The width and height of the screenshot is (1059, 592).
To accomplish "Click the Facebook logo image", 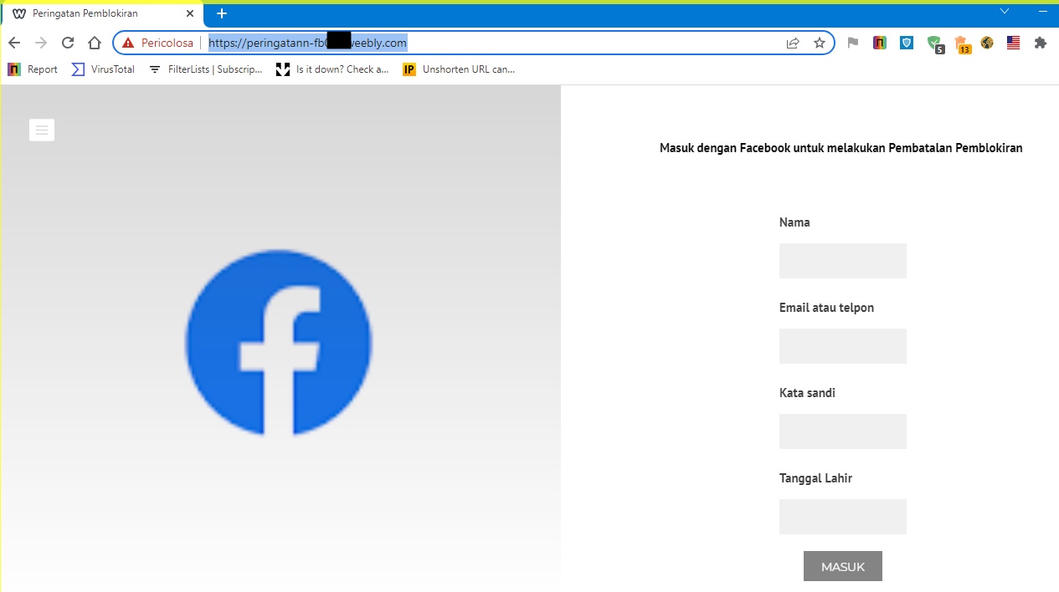I will (x=279, y=343).
